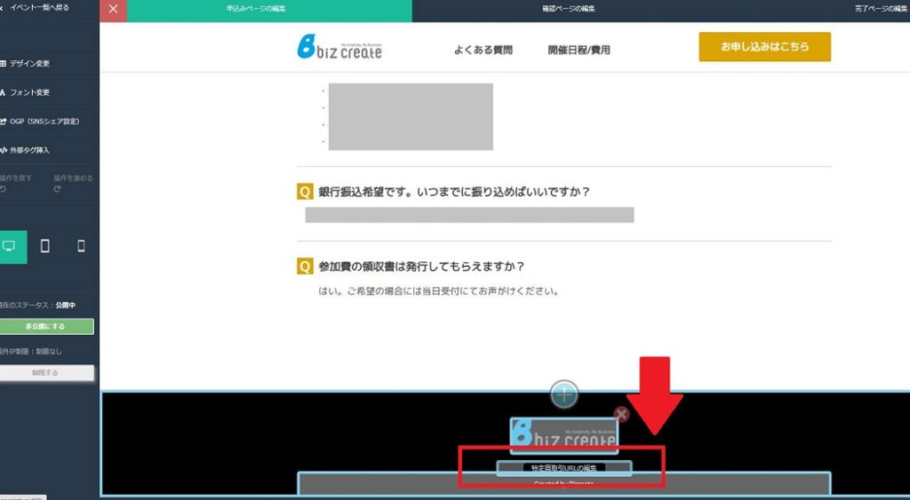Switch to 申込みページの編集 tab
Viewport: 910px width, 500px height.
pyautogui.click(x=256, y=9)
